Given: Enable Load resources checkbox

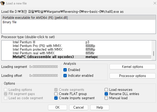Looking at the screenshot, I should [x=106, y=90].
